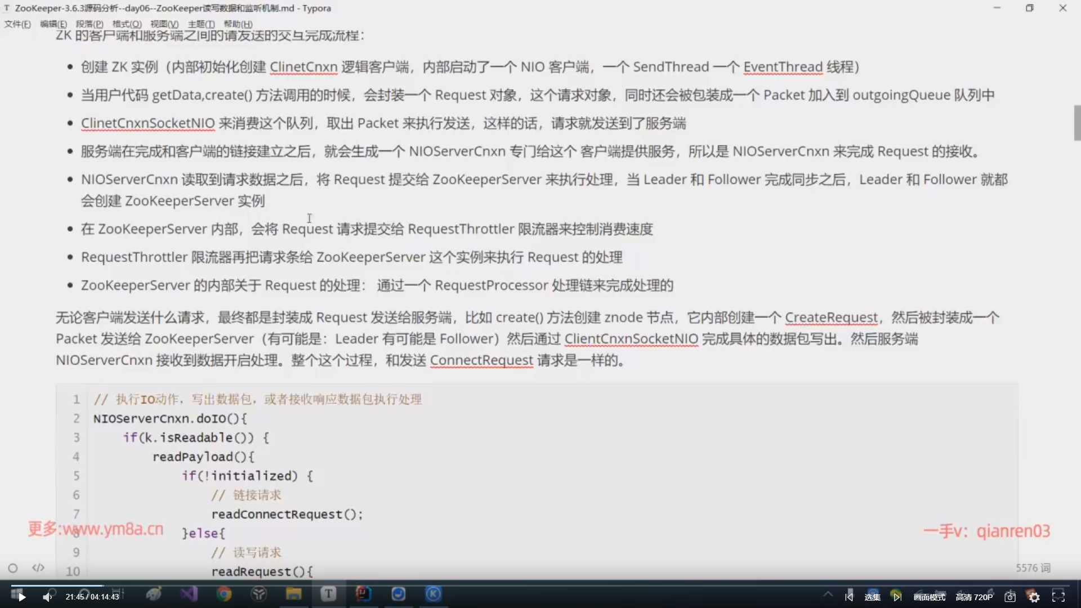Open IntelliJ IDEA from the taskbar

pyautogui.click(x=363, y=594)
